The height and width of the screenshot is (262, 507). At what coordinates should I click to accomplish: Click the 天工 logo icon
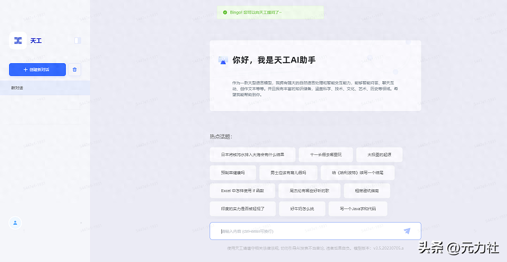[18, 41]
